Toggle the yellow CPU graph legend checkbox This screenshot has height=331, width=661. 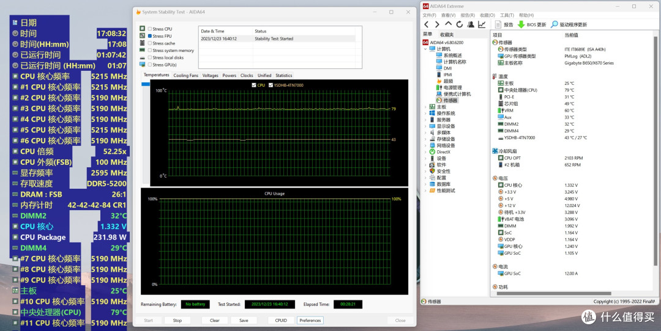254,85
